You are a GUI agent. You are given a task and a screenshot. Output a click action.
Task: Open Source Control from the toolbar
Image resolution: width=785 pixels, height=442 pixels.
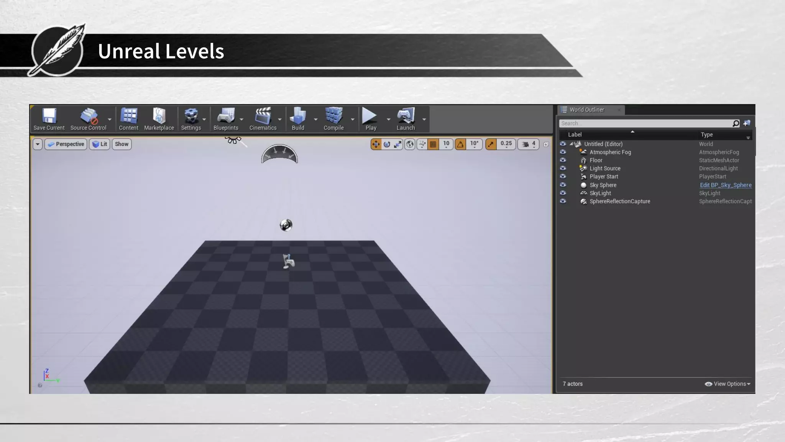pos(88,119)
